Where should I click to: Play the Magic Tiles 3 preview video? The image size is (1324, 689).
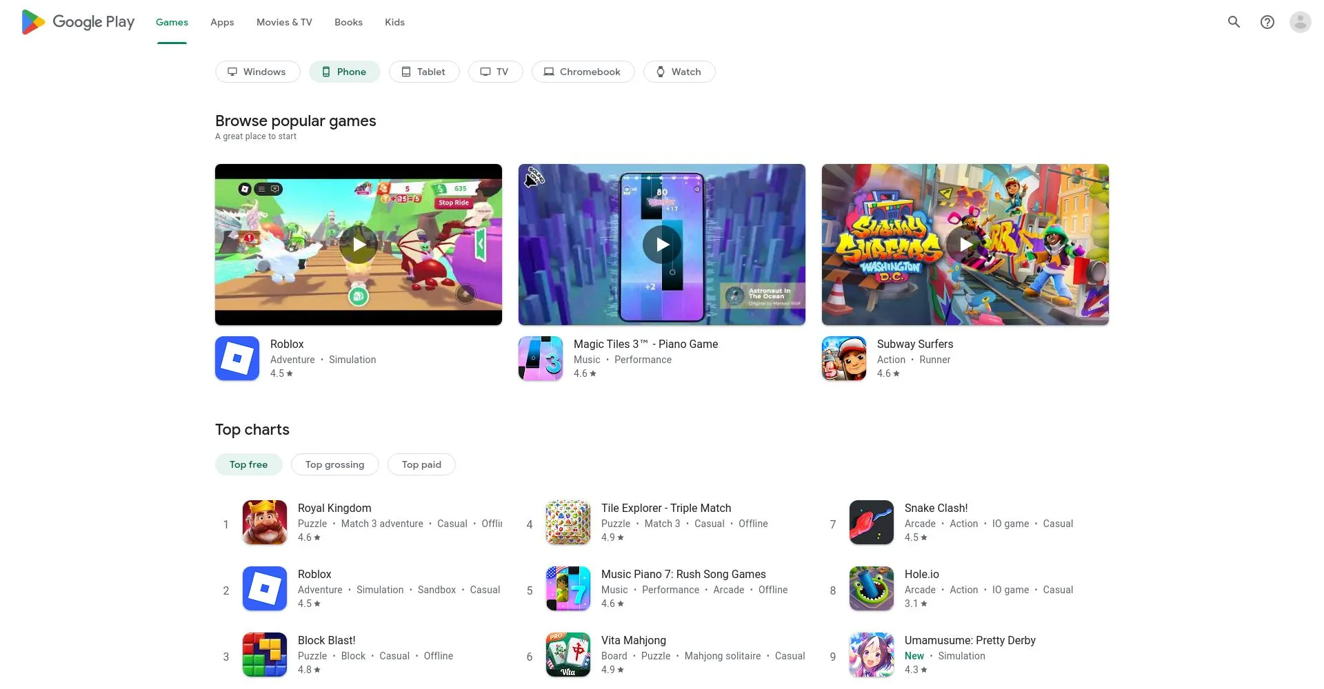(662, 245)
